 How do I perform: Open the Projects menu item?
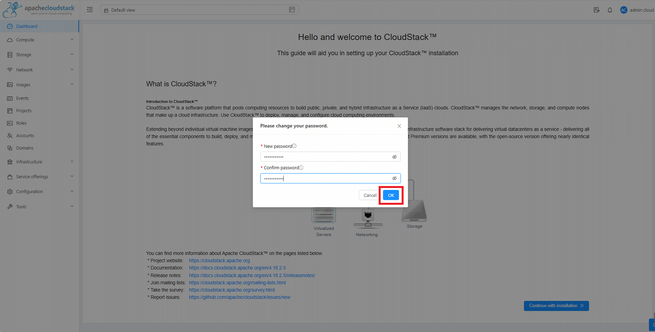39,111
